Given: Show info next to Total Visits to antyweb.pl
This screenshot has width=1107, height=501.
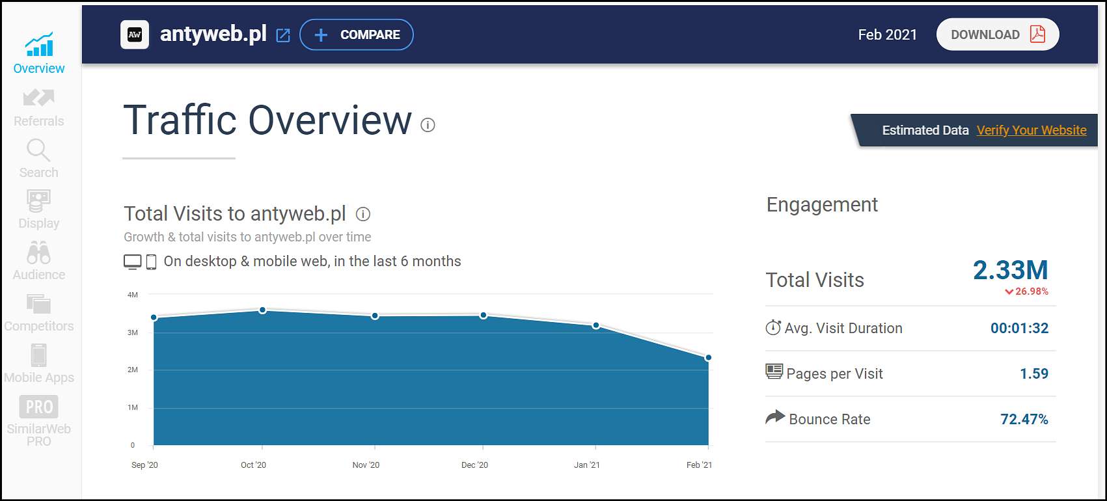Looking at the screenshot, I should click(363, 214).
